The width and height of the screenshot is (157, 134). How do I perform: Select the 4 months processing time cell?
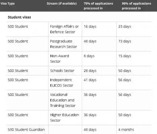coord(126,130)
